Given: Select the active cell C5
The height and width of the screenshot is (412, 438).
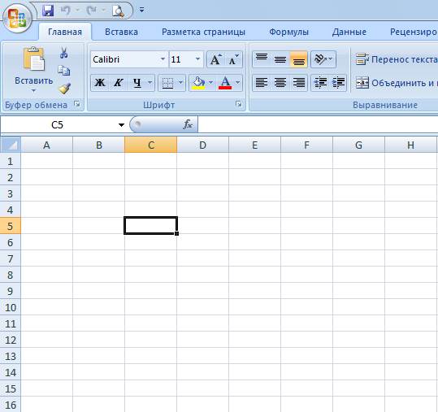Looking at the screenshot, I should coord(150,225).
